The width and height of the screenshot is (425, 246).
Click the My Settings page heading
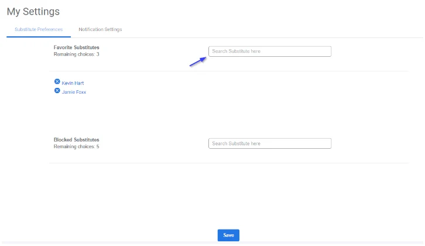click(x=33, y=11)
